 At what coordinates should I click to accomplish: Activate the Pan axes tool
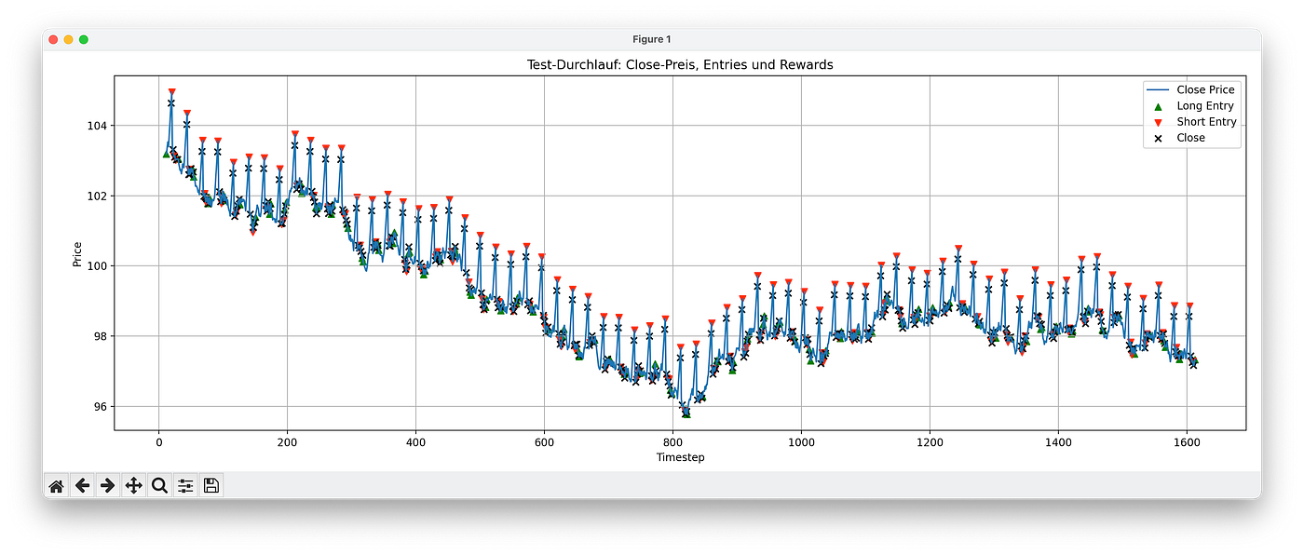133,485
